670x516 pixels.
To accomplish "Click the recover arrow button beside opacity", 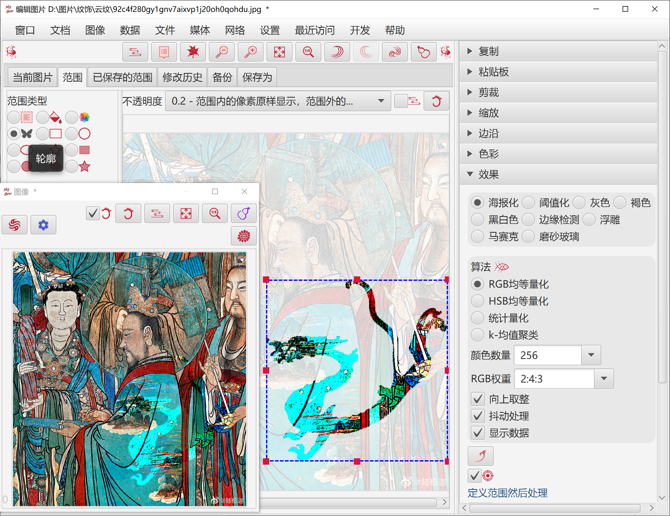I will click(x=437, y=101).
